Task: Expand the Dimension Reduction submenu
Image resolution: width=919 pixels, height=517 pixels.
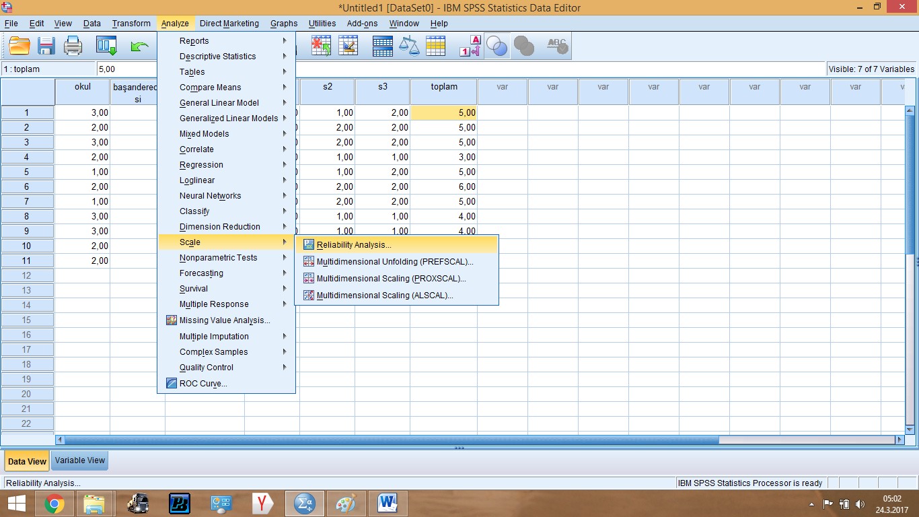Action: [x=226, y=227]
